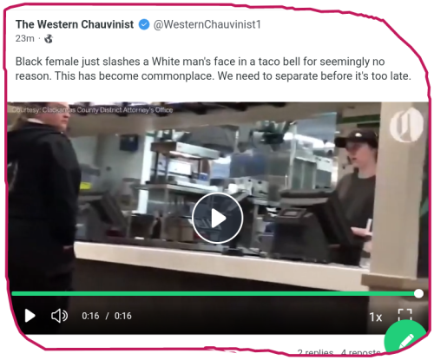Open The Western Chauvinist profile name
The height and width of the screenshot is (360, 434).
coord(75,24)
